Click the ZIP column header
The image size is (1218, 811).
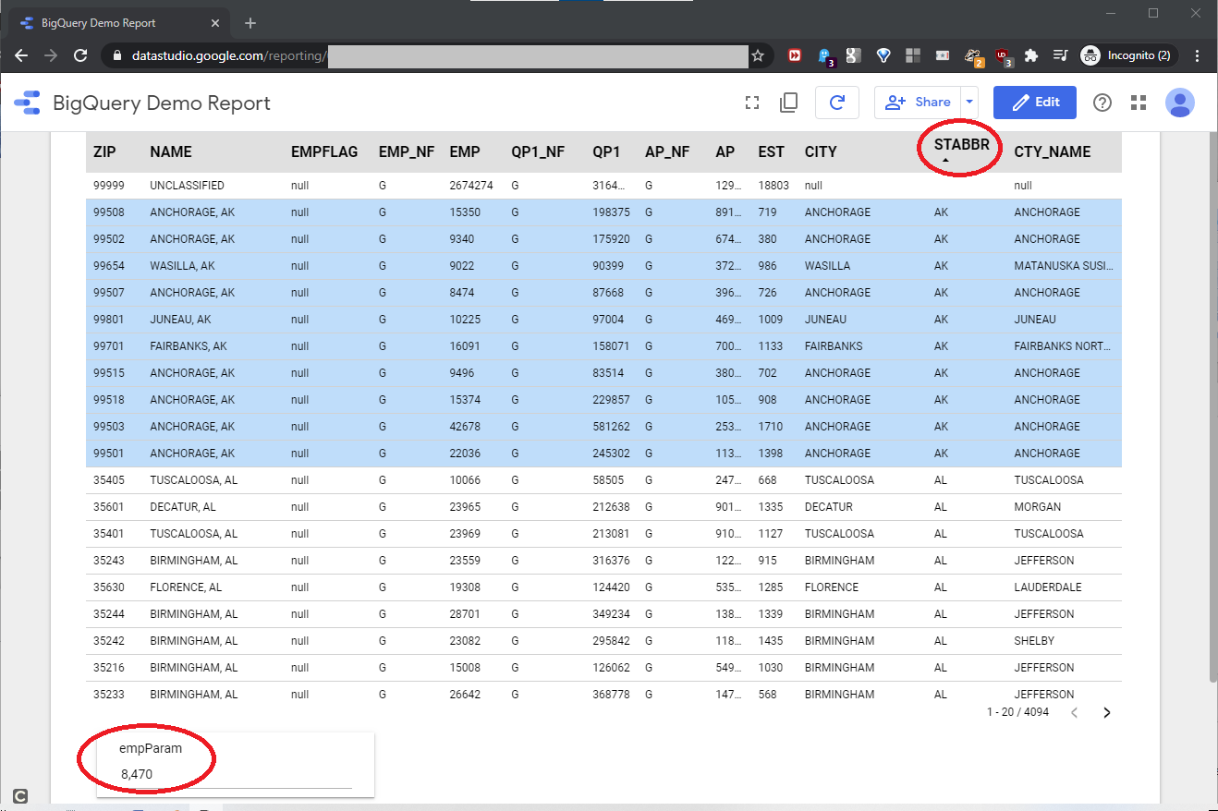[x=104, y=151]
